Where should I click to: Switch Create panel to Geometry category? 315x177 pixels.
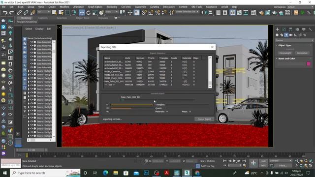[277, 35]
